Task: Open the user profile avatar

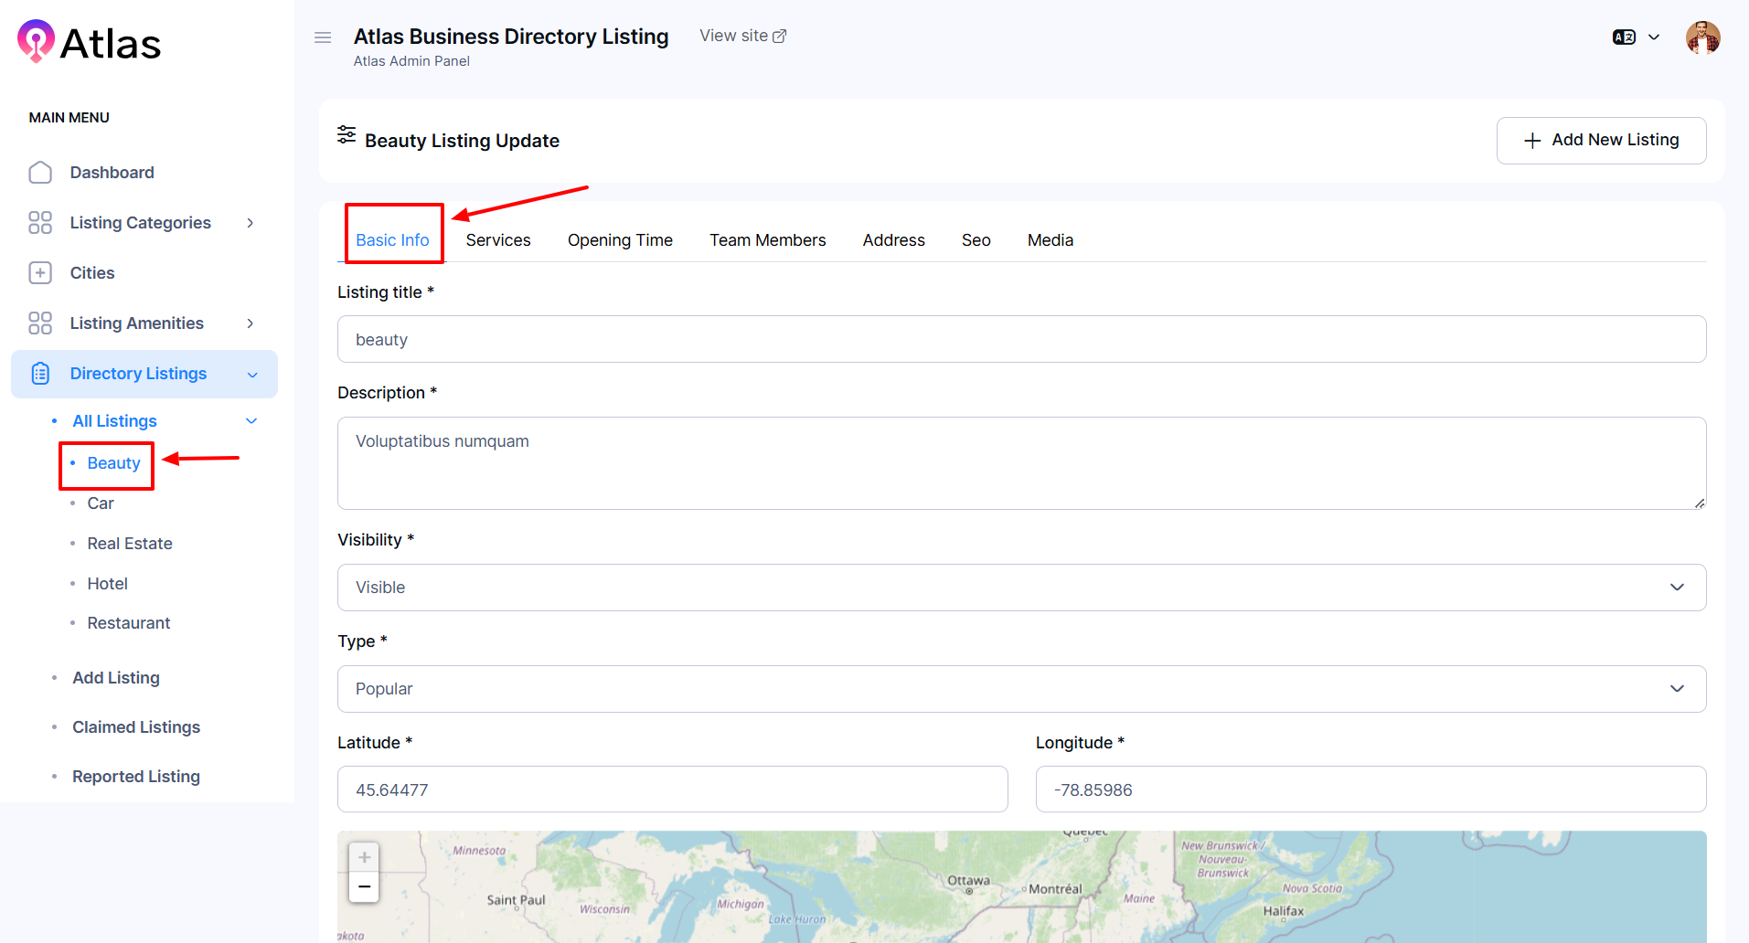Action: pos(1702,38)
